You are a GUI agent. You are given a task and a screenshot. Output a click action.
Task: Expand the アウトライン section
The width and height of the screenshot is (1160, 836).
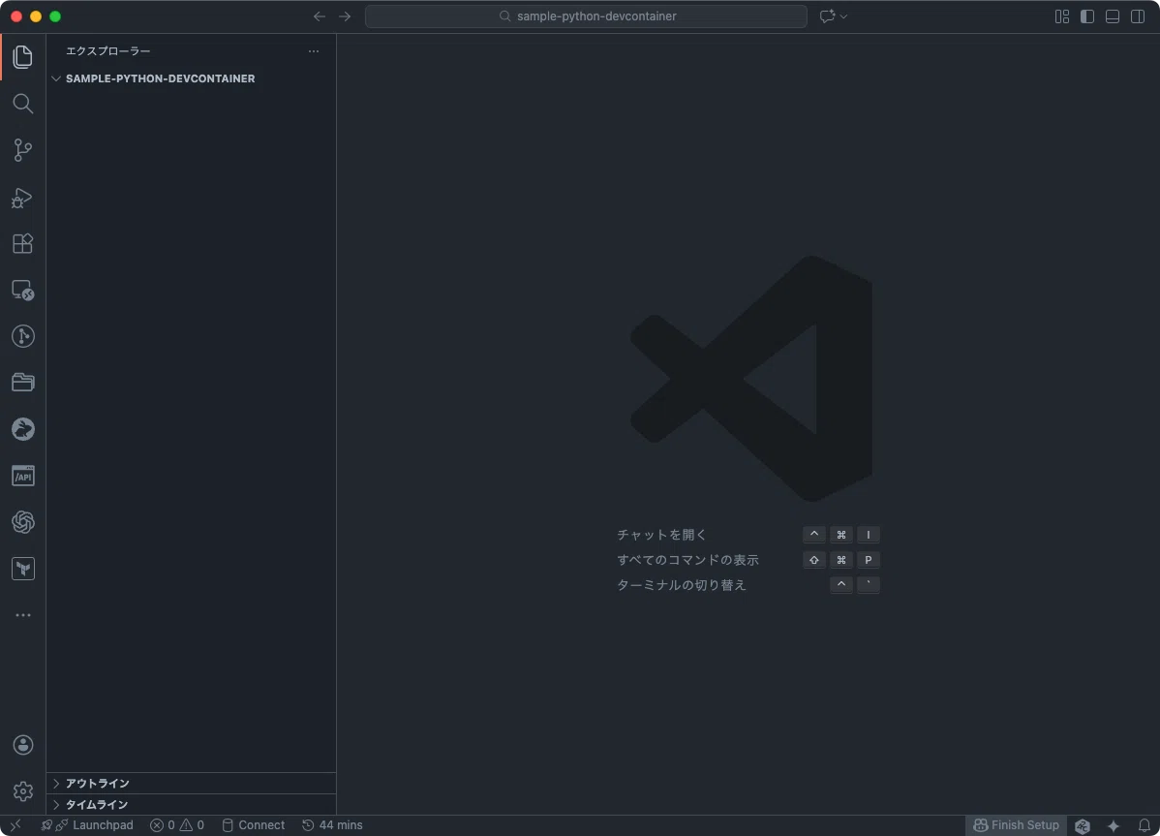191,784
